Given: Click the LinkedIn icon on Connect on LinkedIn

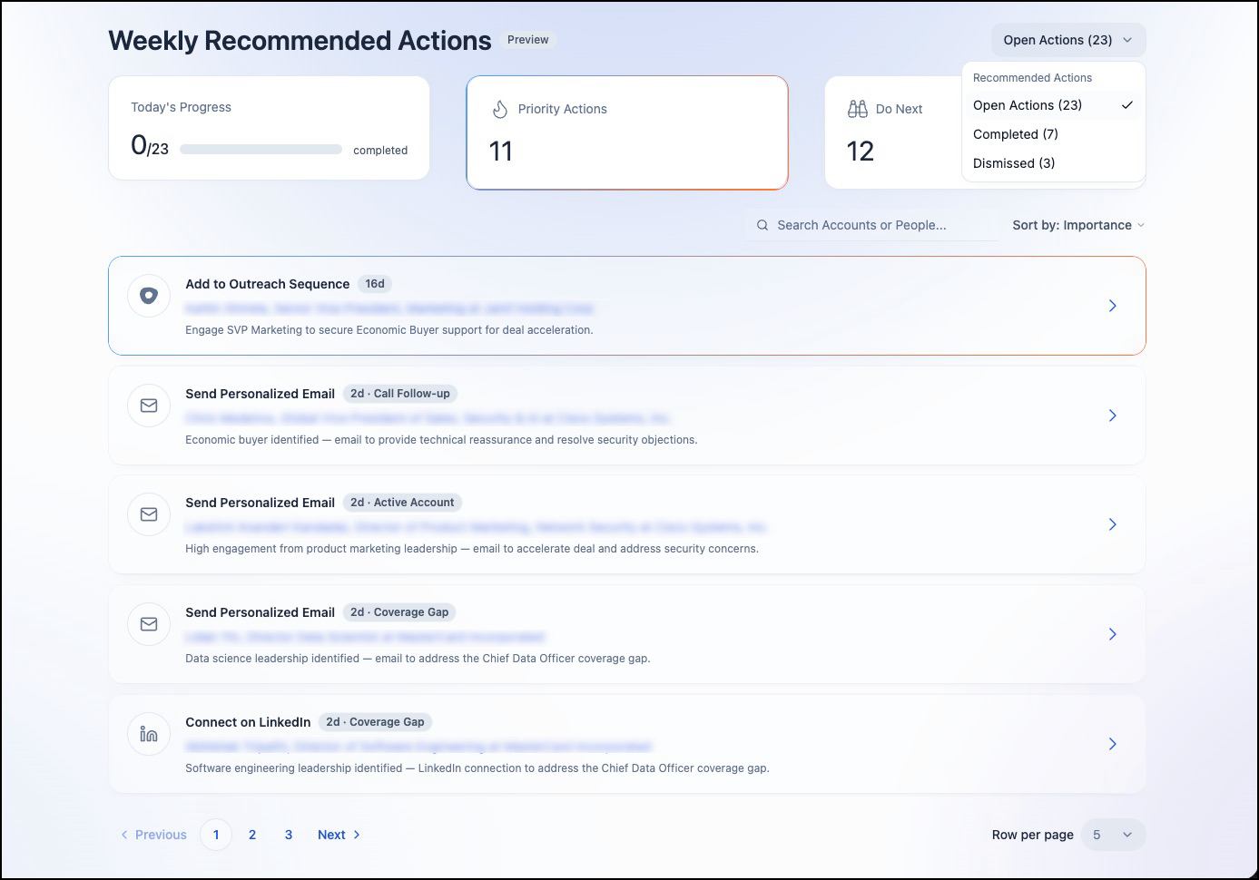Looking at the screenshot, I should tap(149, 734).
